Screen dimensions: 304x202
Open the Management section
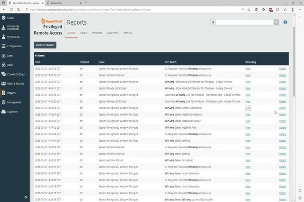tap(14, 102)
